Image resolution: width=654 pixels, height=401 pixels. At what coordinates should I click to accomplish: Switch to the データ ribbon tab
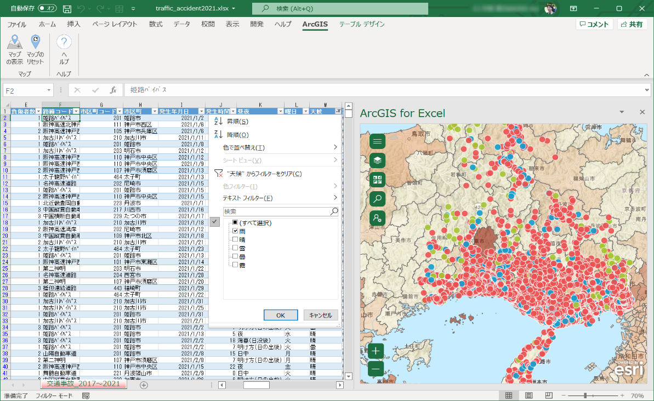click(x=182, y=24)
